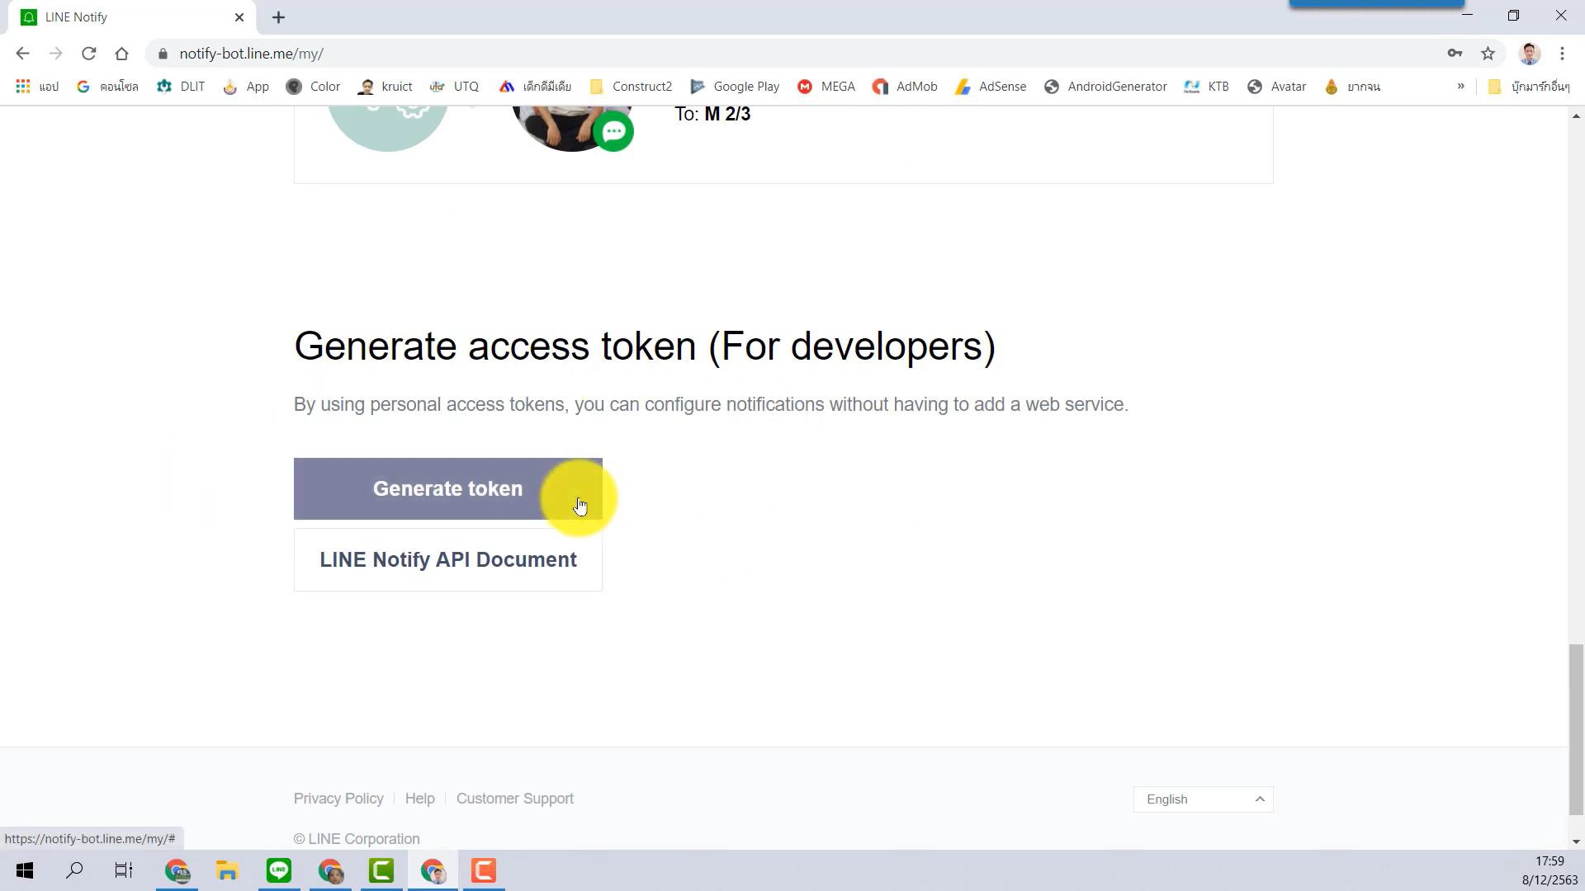Click the scrollbar down arrow
The image size is (1585, 891).
tap(1576, 841)
